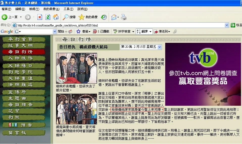The height and width of the screenshot is (144, 242).
Task: Open 人物性格 sidebar link
Action: [24, 58]
